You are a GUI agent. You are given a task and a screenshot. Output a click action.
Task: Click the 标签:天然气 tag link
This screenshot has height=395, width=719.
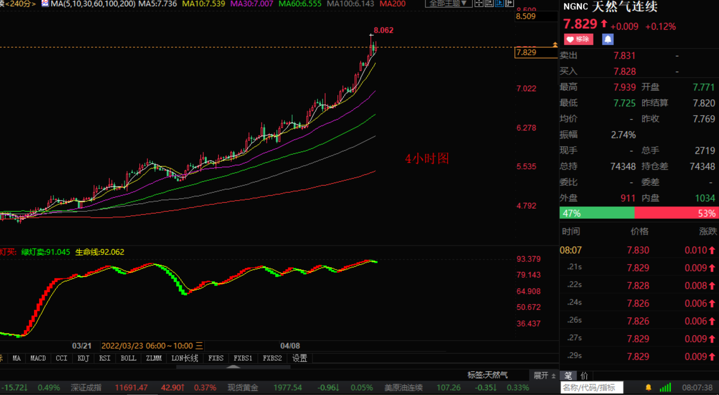coord(487,375)
